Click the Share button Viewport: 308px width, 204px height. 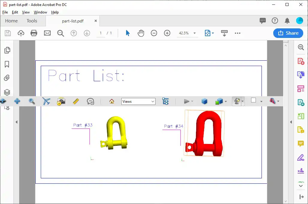[x=288, y=33]
